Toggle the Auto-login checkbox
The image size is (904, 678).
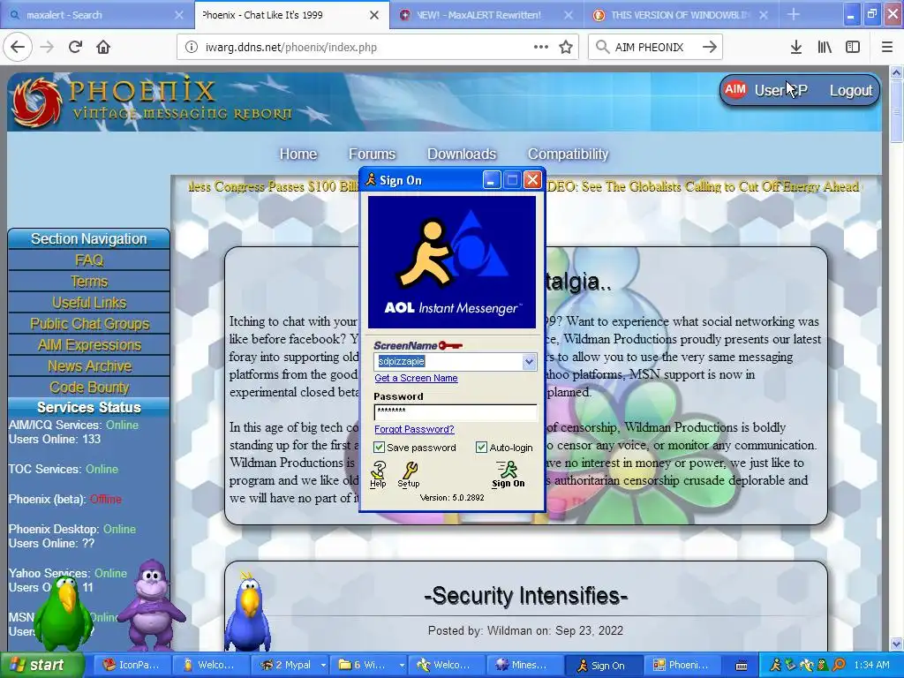tap(481, 448)
